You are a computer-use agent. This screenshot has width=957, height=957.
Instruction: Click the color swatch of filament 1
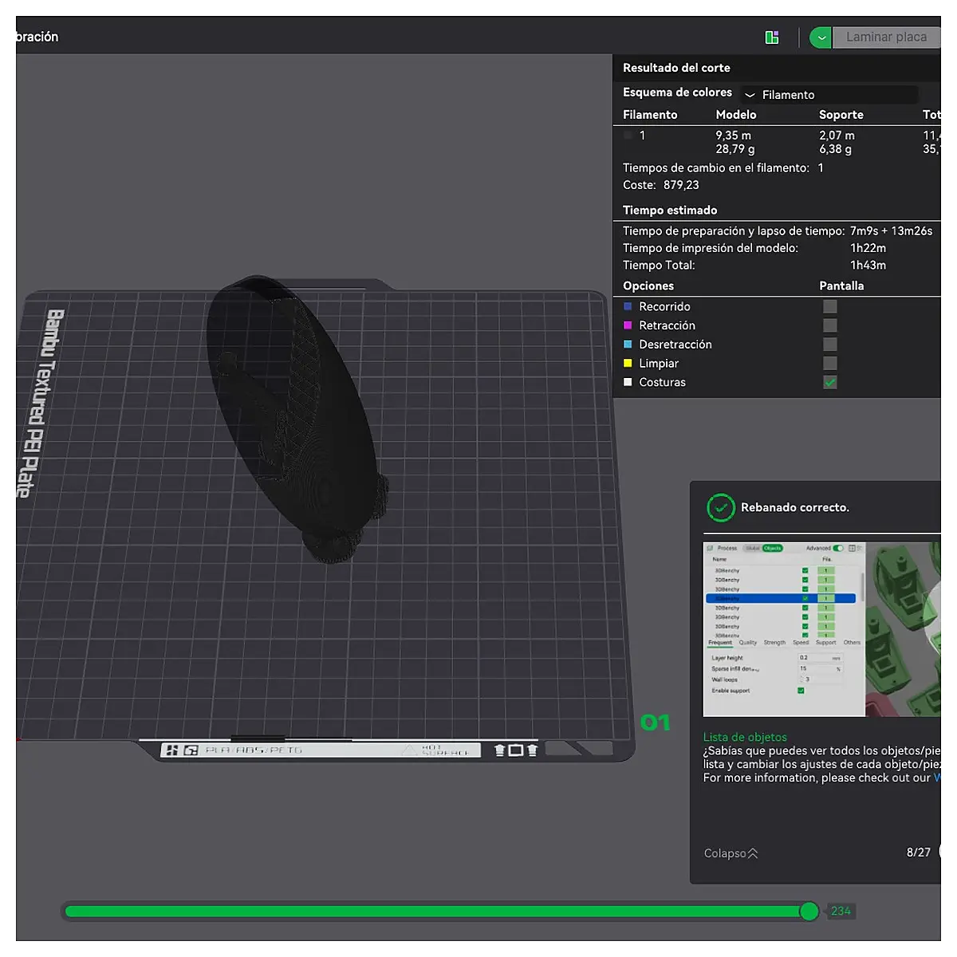pyautogui.click(x=628, y=136)
